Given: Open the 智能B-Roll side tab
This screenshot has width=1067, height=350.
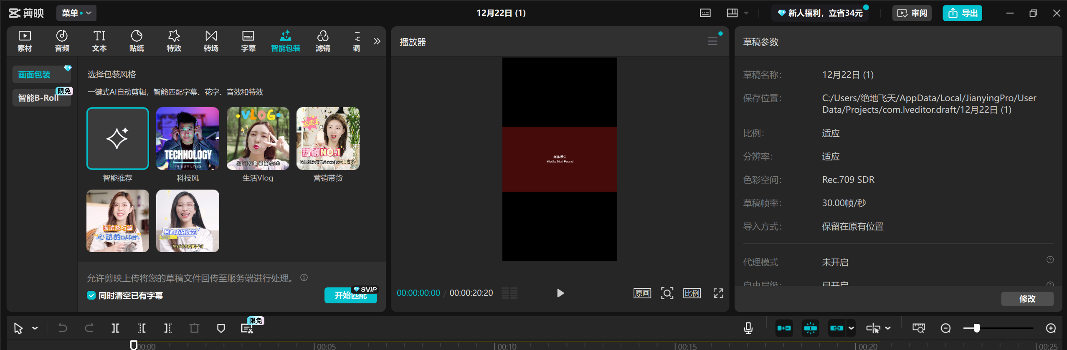Looking at the screenshot, I should click(x=38, y=98).
